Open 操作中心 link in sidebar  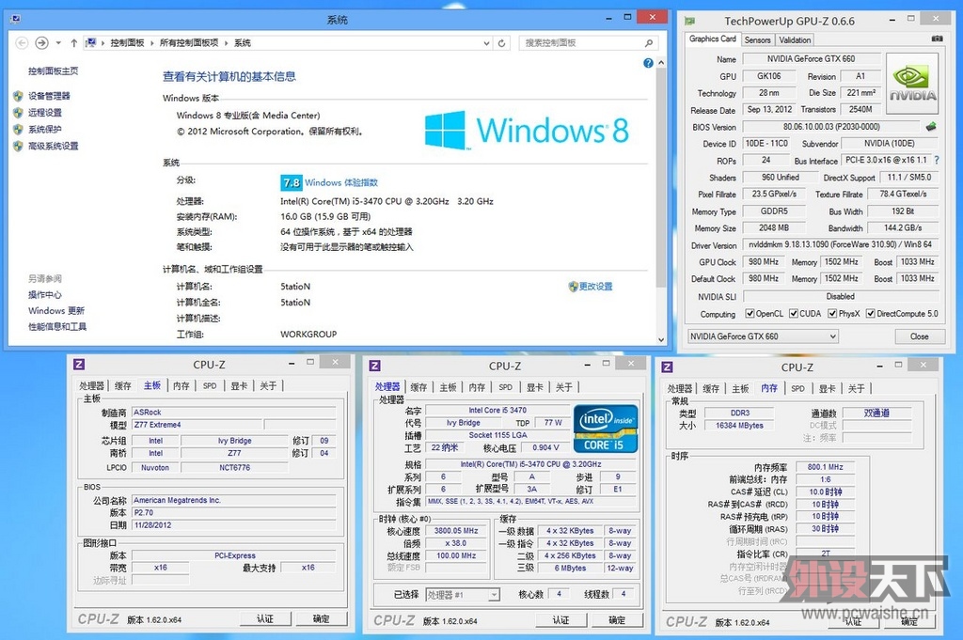pyautogui.click(x=45, y=294)
